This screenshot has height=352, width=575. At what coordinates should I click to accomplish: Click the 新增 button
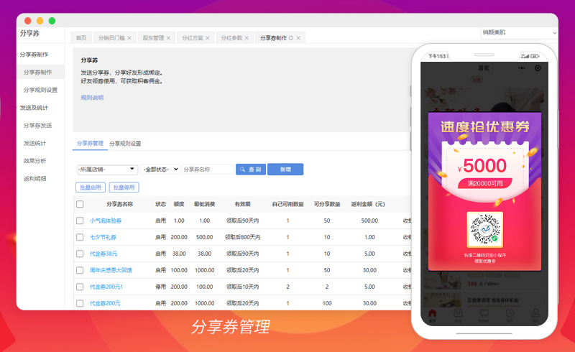(x=285, y=170)
